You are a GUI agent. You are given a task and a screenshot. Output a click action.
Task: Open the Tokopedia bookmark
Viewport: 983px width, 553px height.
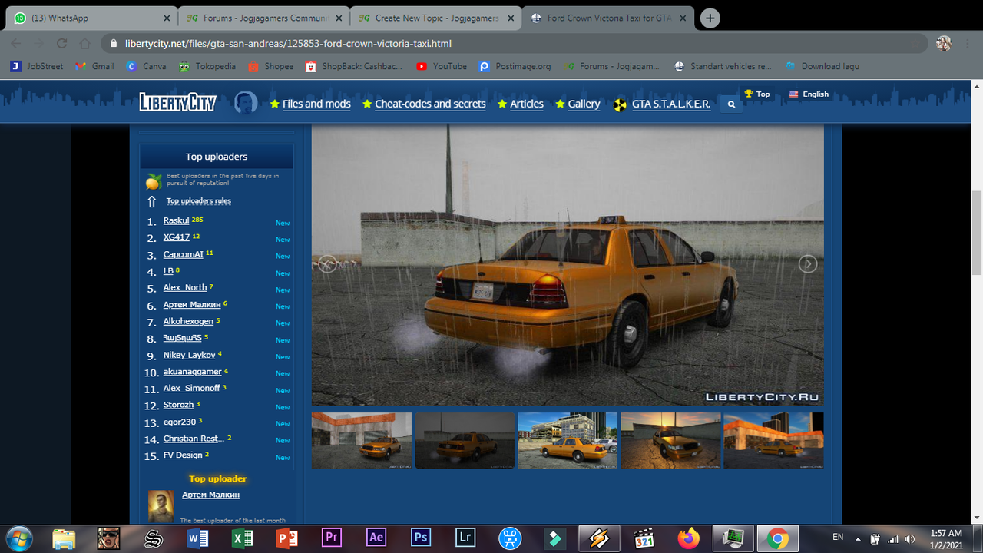pyautogui.click(x=207, y=66)
